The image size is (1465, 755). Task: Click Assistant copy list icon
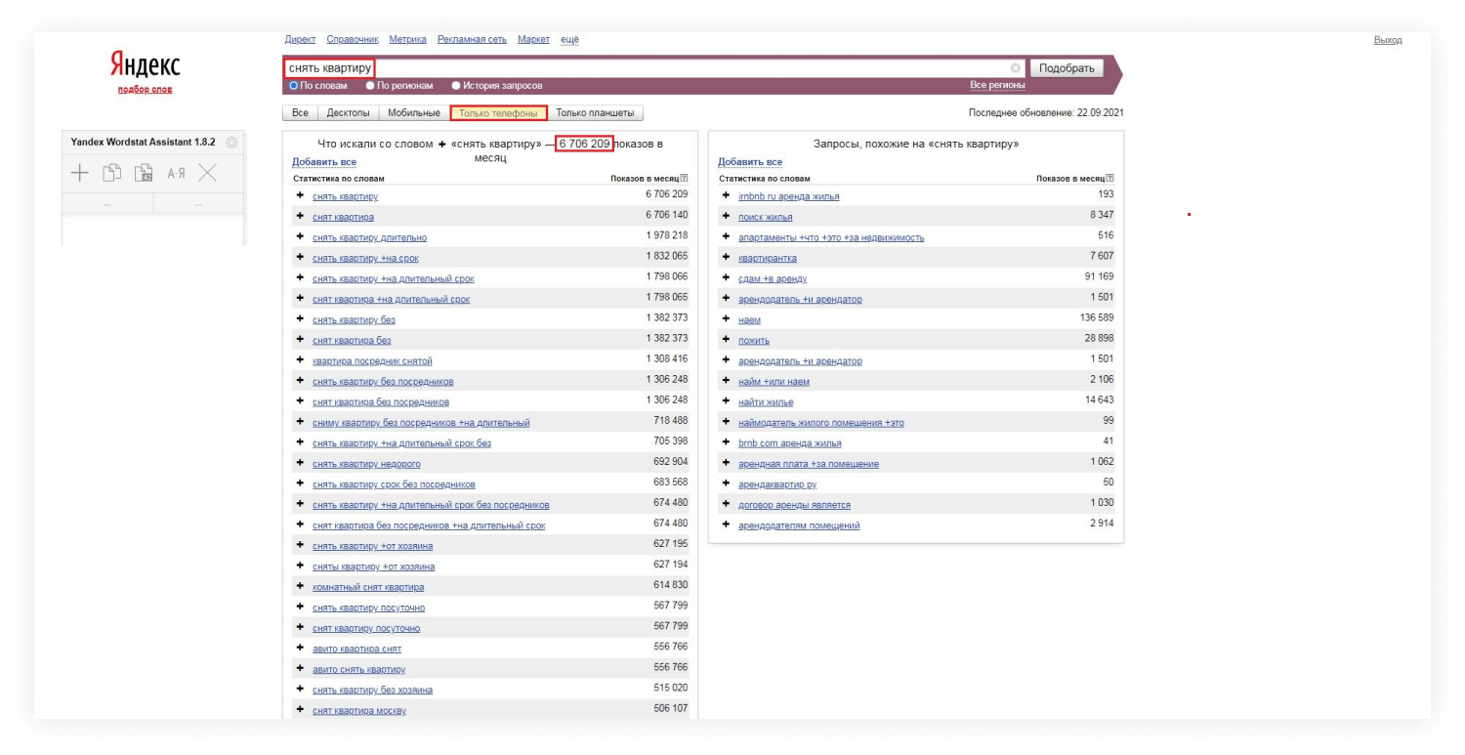click(110, 174)
